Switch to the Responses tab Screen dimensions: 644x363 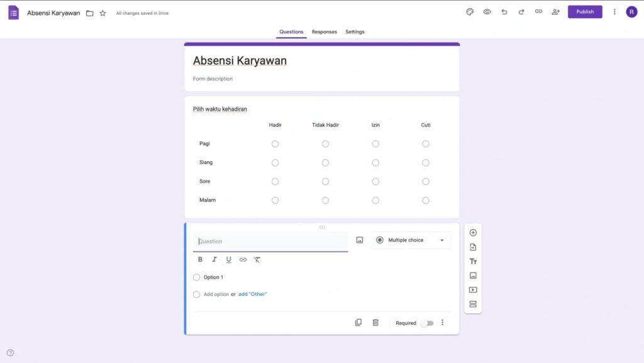[324, 31]
